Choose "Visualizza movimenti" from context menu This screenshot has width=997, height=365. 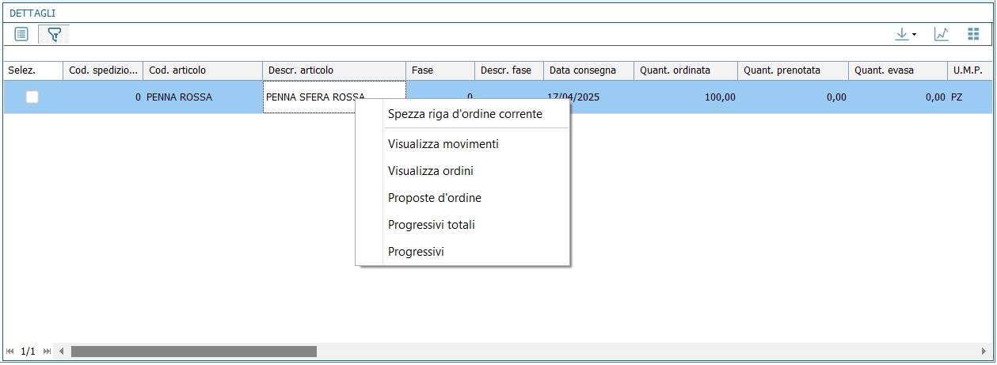click(443, 144)
